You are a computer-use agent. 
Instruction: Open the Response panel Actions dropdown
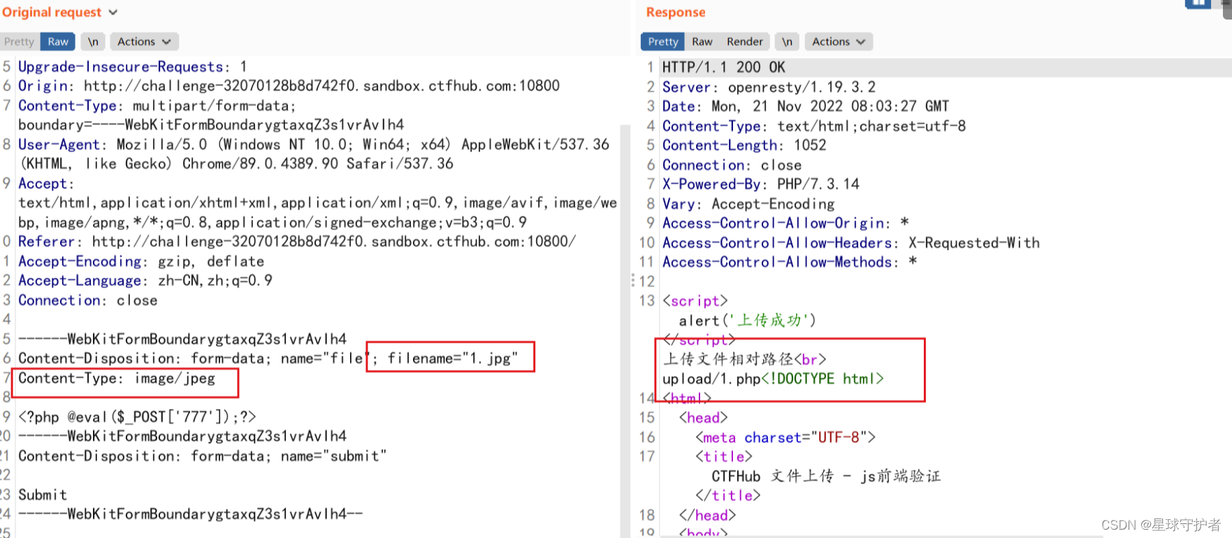pyautogui.click(x=839, y=42)
